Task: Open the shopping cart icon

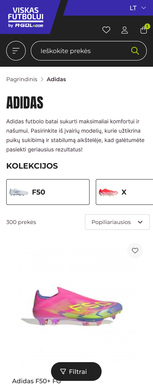Action: [x=144, y=30]
